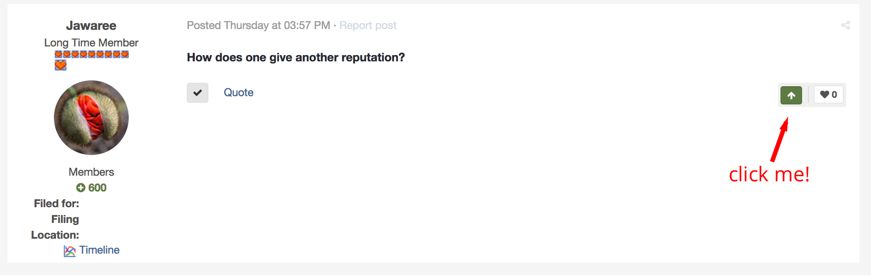The height and width of the screenshot is (276, 871).
Task: Click the 600 reputation score
Action: coord(97,188)
